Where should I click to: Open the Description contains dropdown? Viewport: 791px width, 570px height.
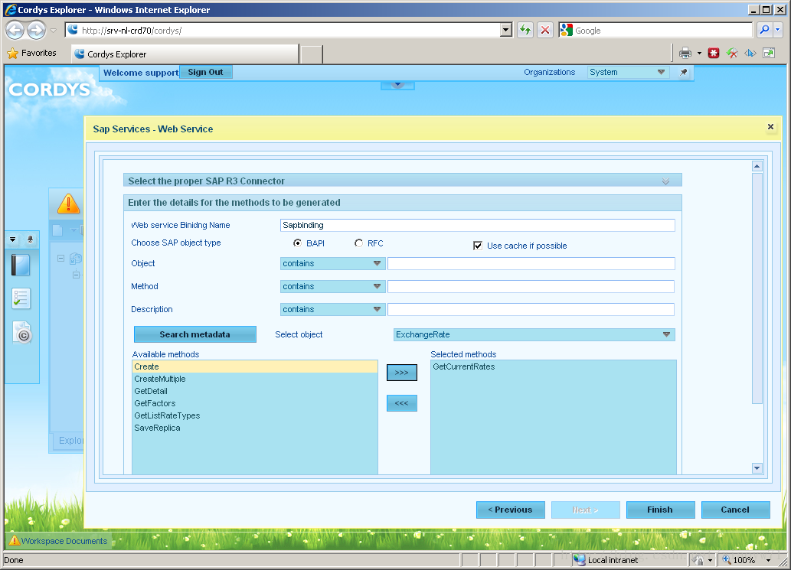point(333,309)
